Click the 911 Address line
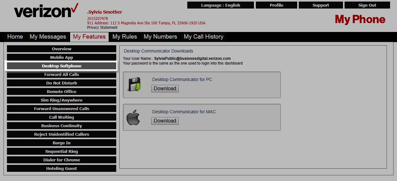This screenshot has height=181, width=397. [x=146, y=23]
